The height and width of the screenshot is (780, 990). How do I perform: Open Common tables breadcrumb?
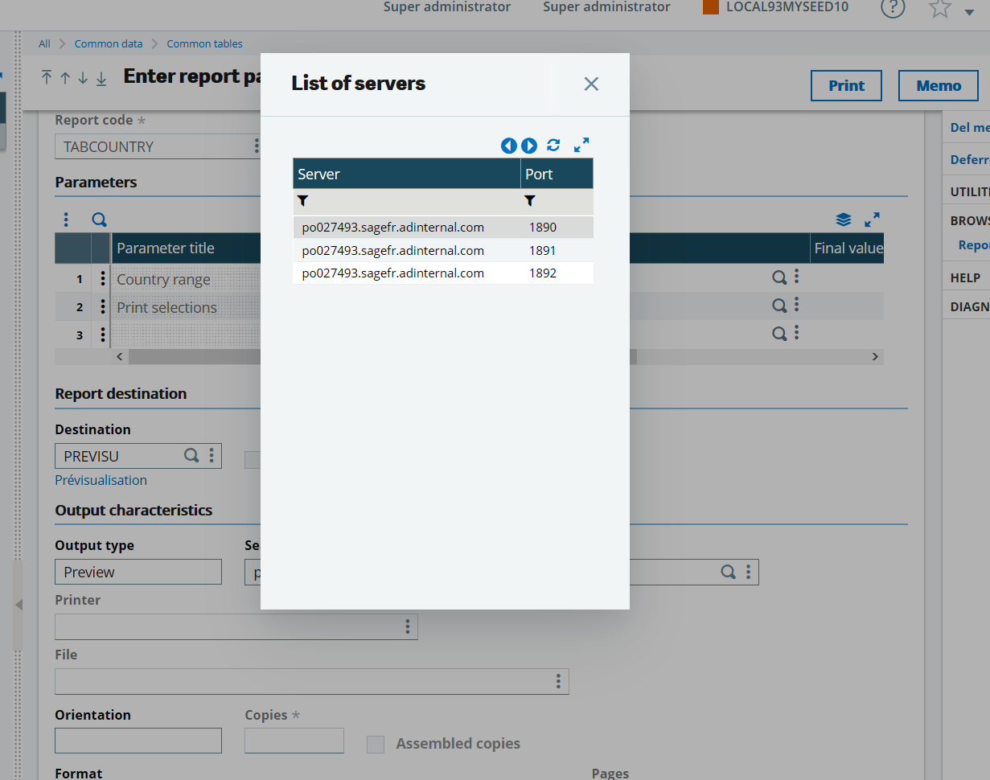point(204,43)
